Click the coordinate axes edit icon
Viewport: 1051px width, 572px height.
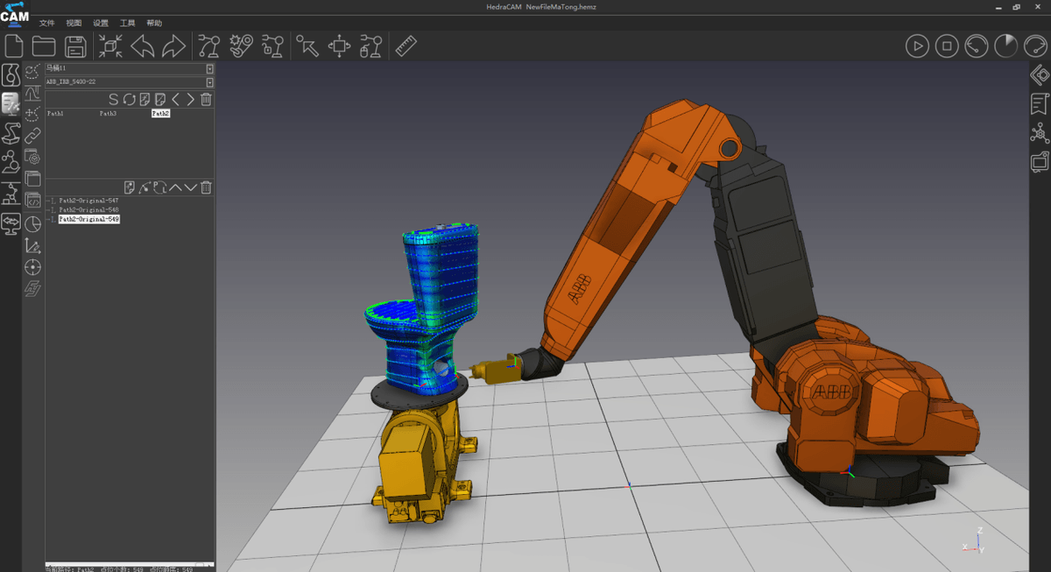pos(32,246)
